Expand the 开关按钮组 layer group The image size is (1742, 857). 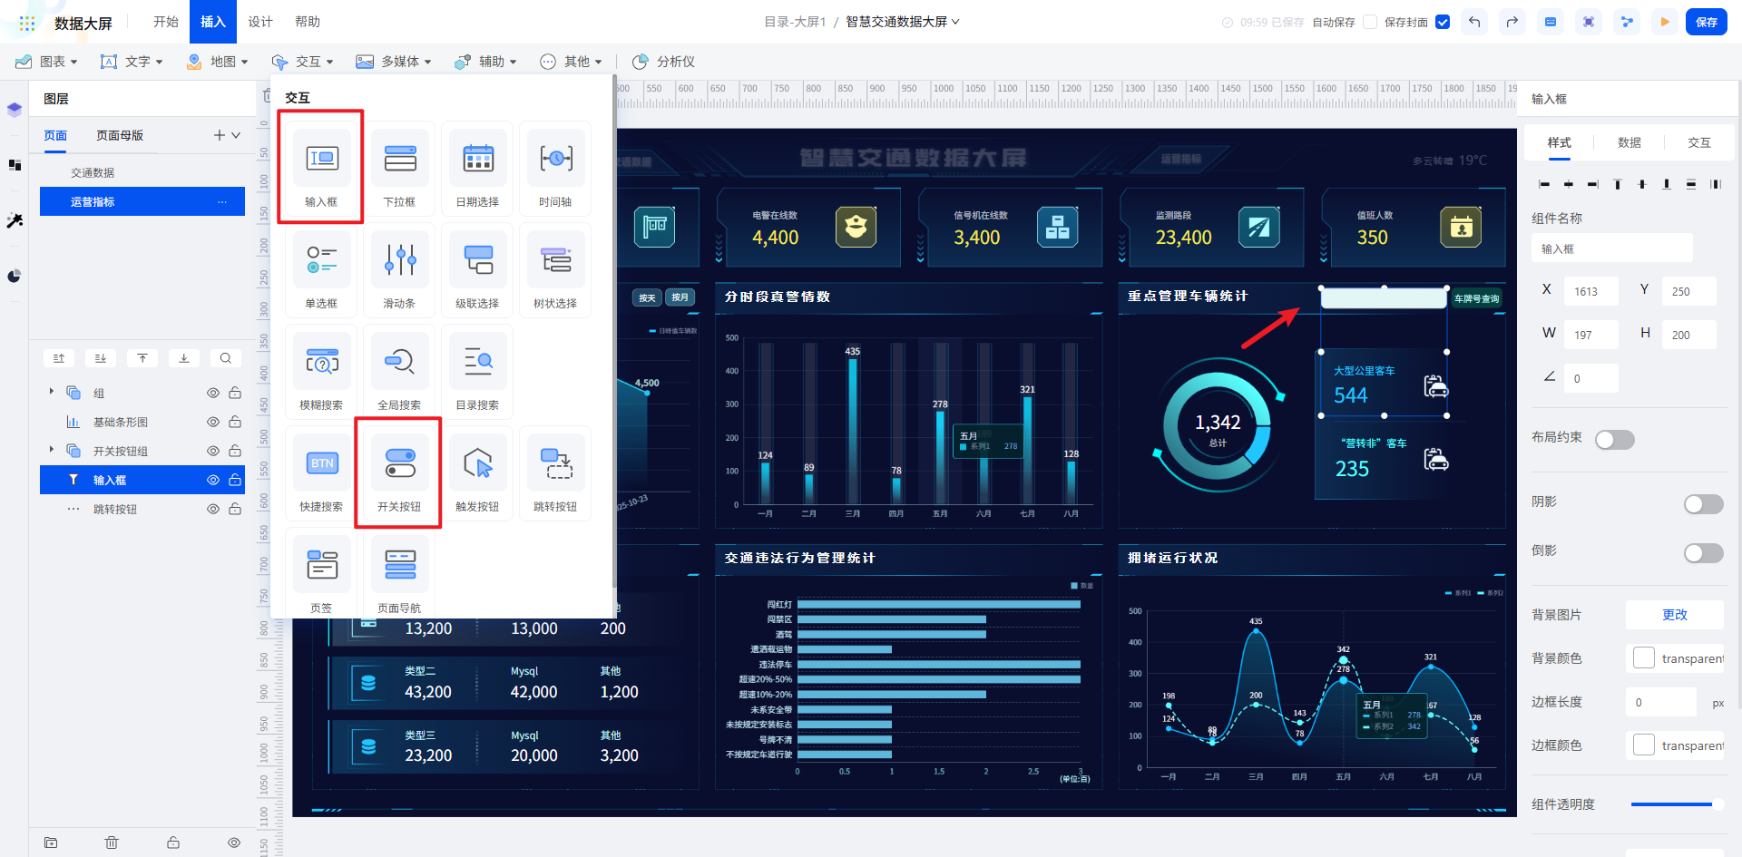tap(52, 450)
